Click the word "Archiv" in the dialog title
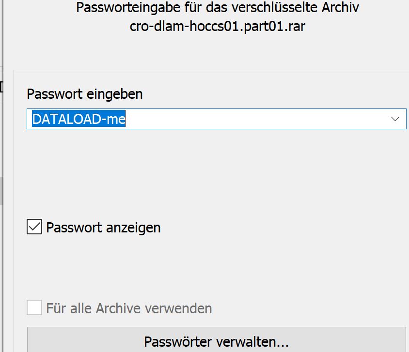This screenshot has width=409, height=352. pos(342,8)
